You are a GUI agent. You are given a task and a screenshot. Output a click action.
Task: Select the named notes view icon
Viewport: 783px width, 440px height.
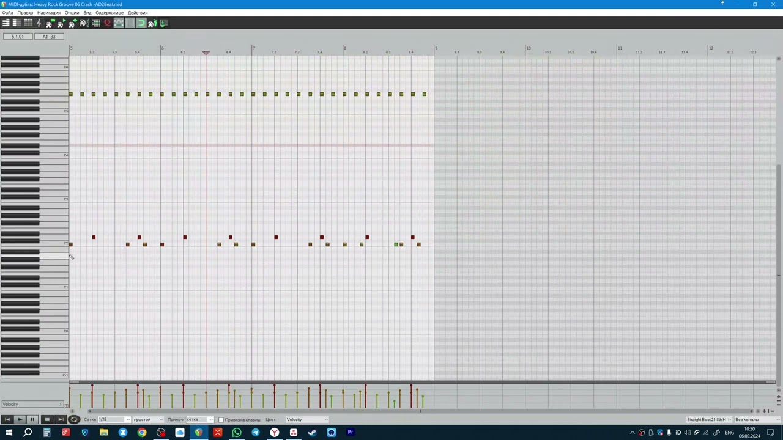coord(17,23)
